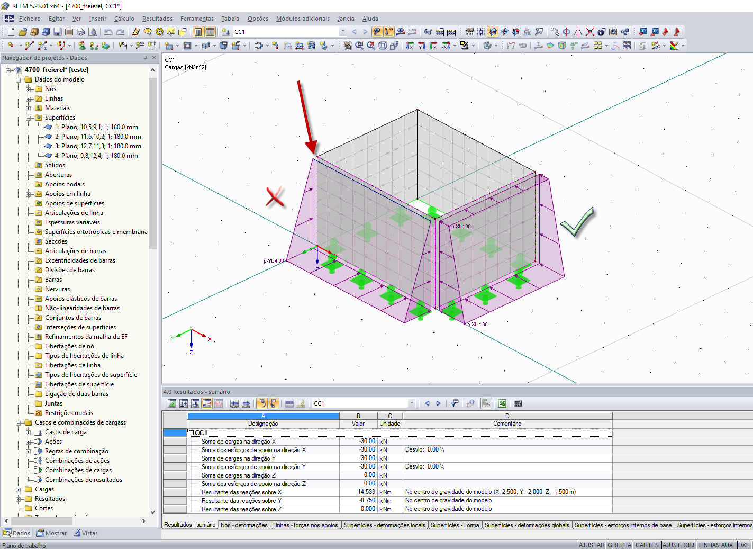Open the CC1 load case dropdown in main toolbar

[343, 32]
